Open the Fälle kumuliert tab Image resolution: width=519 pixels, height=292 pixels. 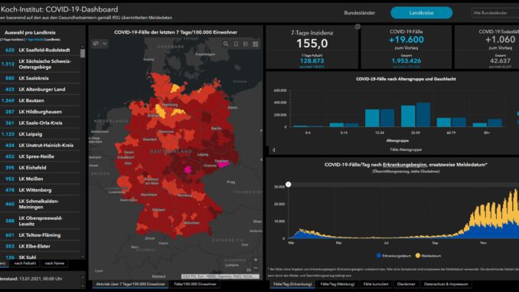click(376, 284)
